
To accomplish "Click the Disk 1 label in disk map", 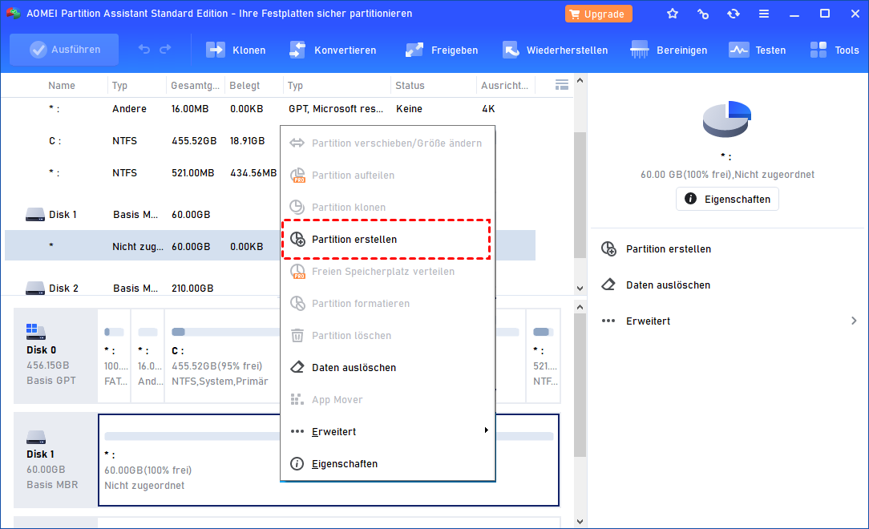I will (x=40, y=454).
